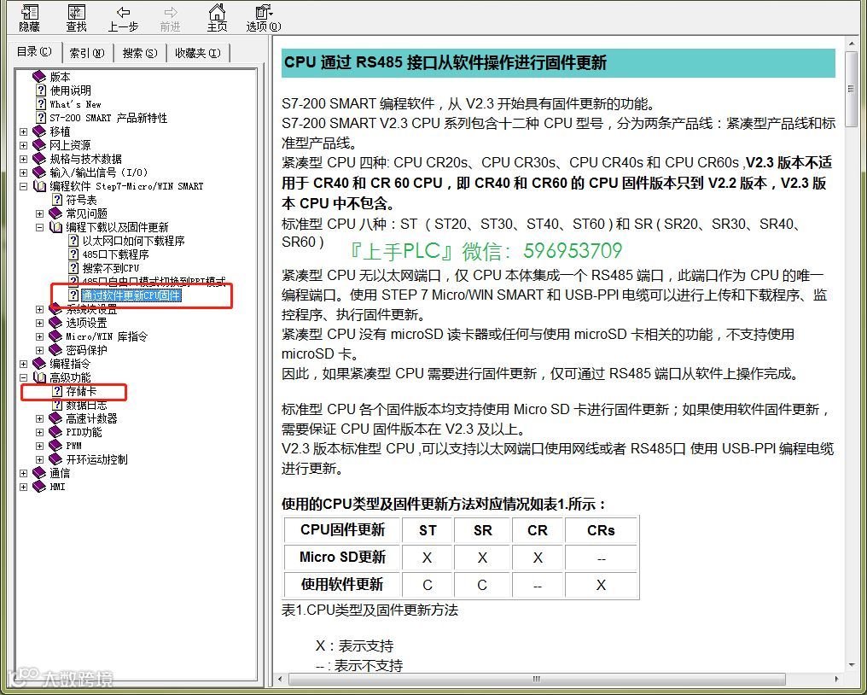
Task: Expand the 系统块设置 tree node
Action: pyautogui.click(x=40, y=309)
